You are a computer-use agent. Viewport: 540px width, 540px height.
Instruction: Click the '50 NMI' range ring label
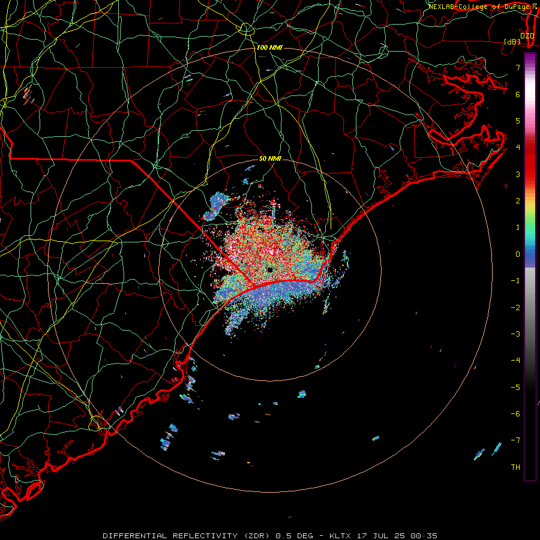point(270,158)
